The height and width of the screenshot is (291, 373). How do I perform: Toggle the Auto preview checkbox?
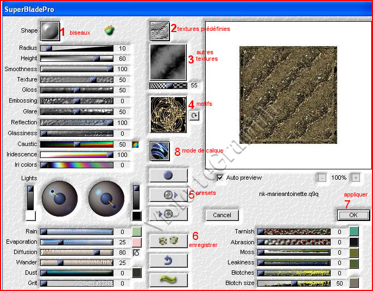tap(220, 178)
